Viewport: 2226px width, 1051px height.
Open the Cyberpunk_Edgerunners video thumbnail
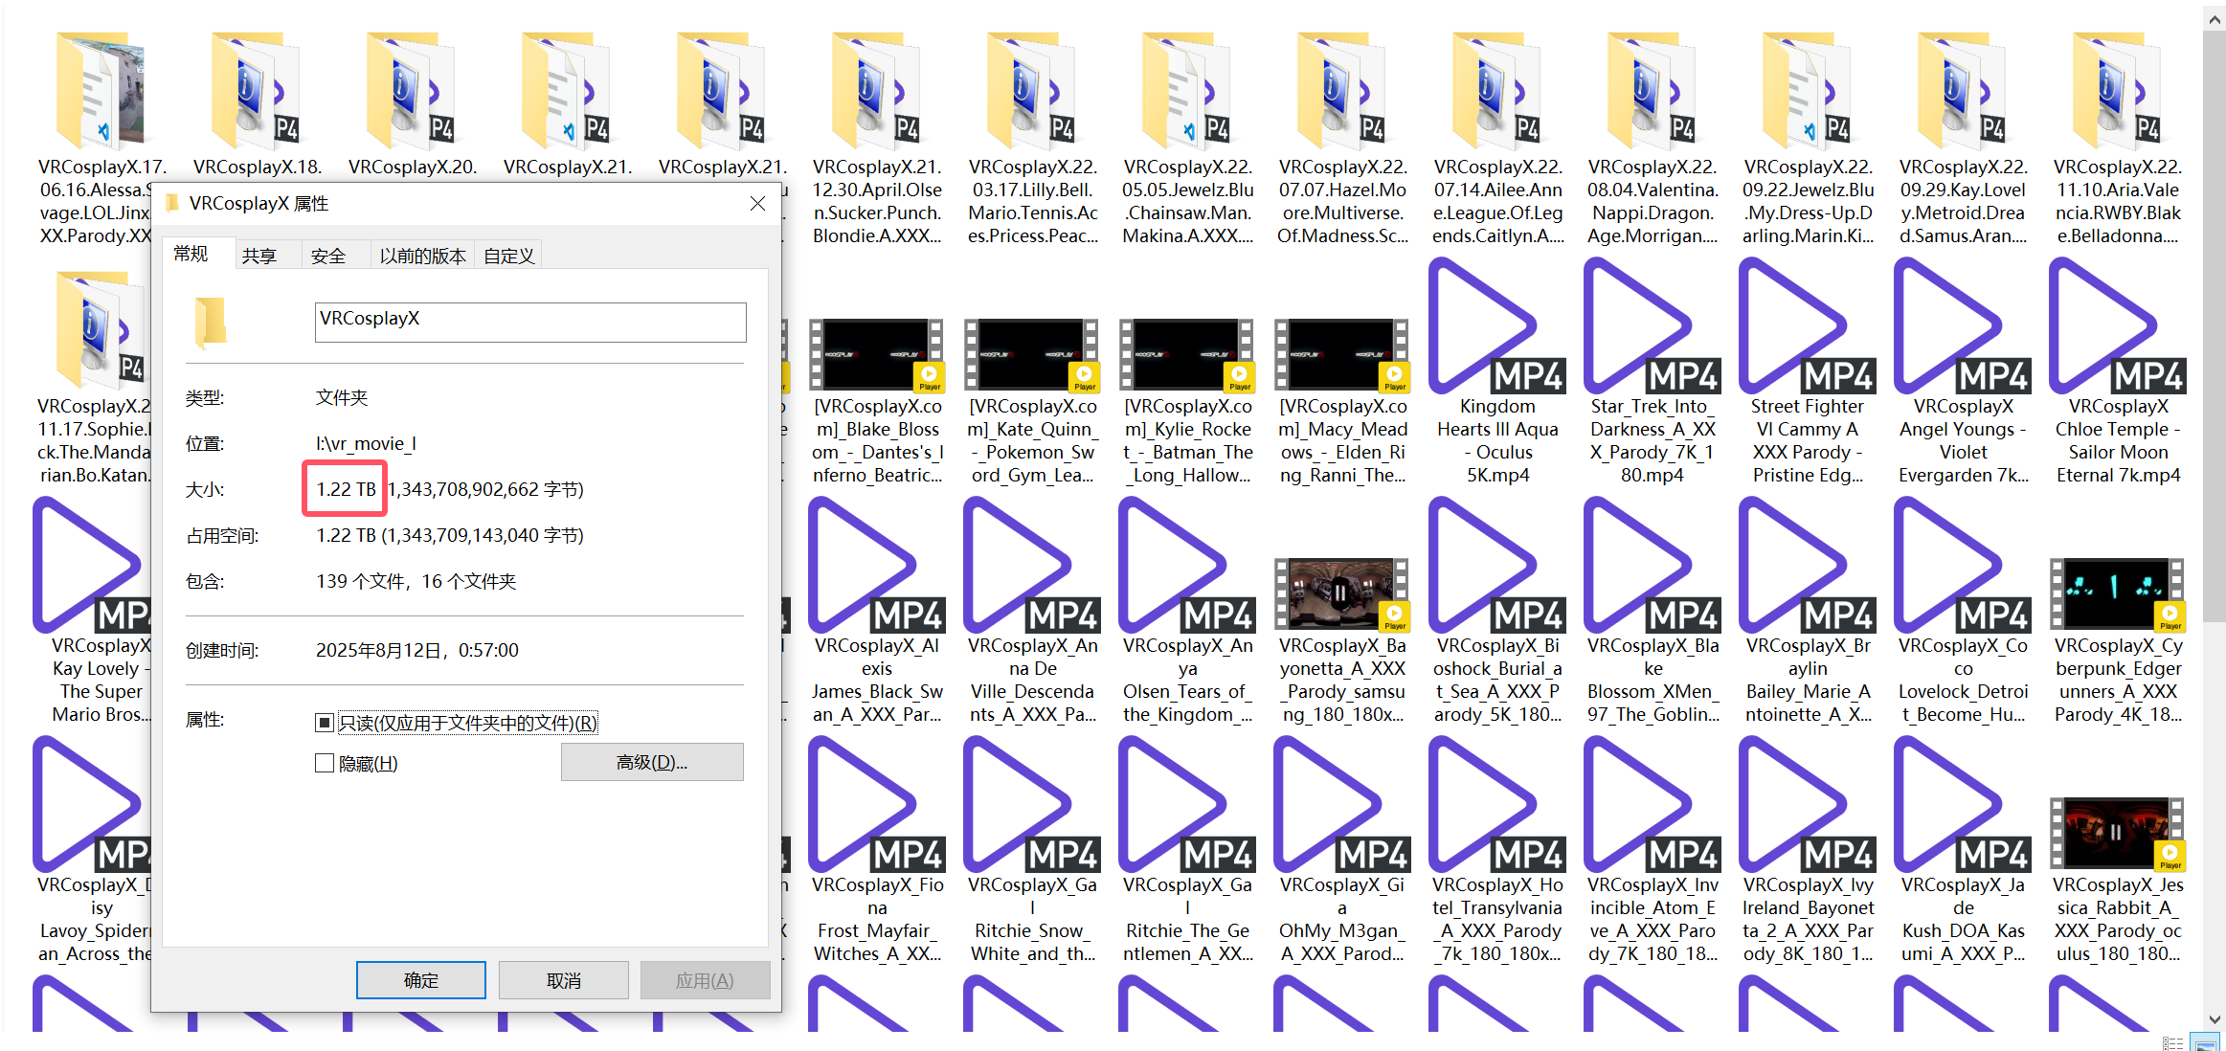2116,593
